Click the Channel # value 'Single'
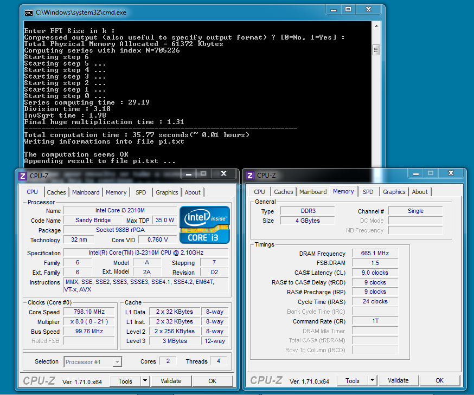The width and height of the screenshot is (474, 395). click(x=415, y=211)
